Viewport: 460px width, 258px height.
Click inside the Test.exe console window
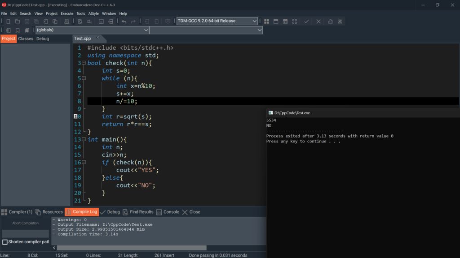click(363, 187)
